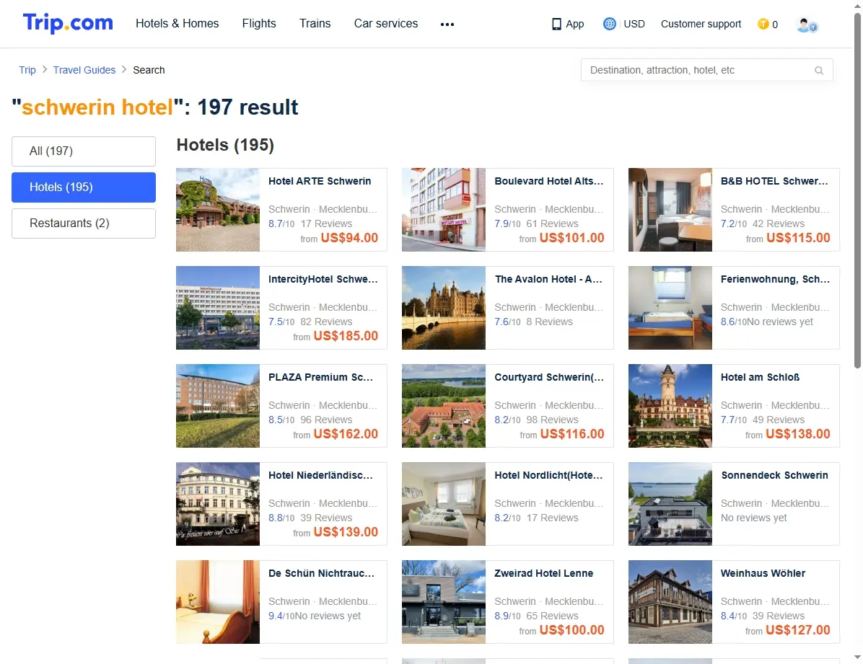The height and width of the screenshot is (664, 863).
Task: Click Sonnendeck Schwerin title
Action: (x=774, y=475)
